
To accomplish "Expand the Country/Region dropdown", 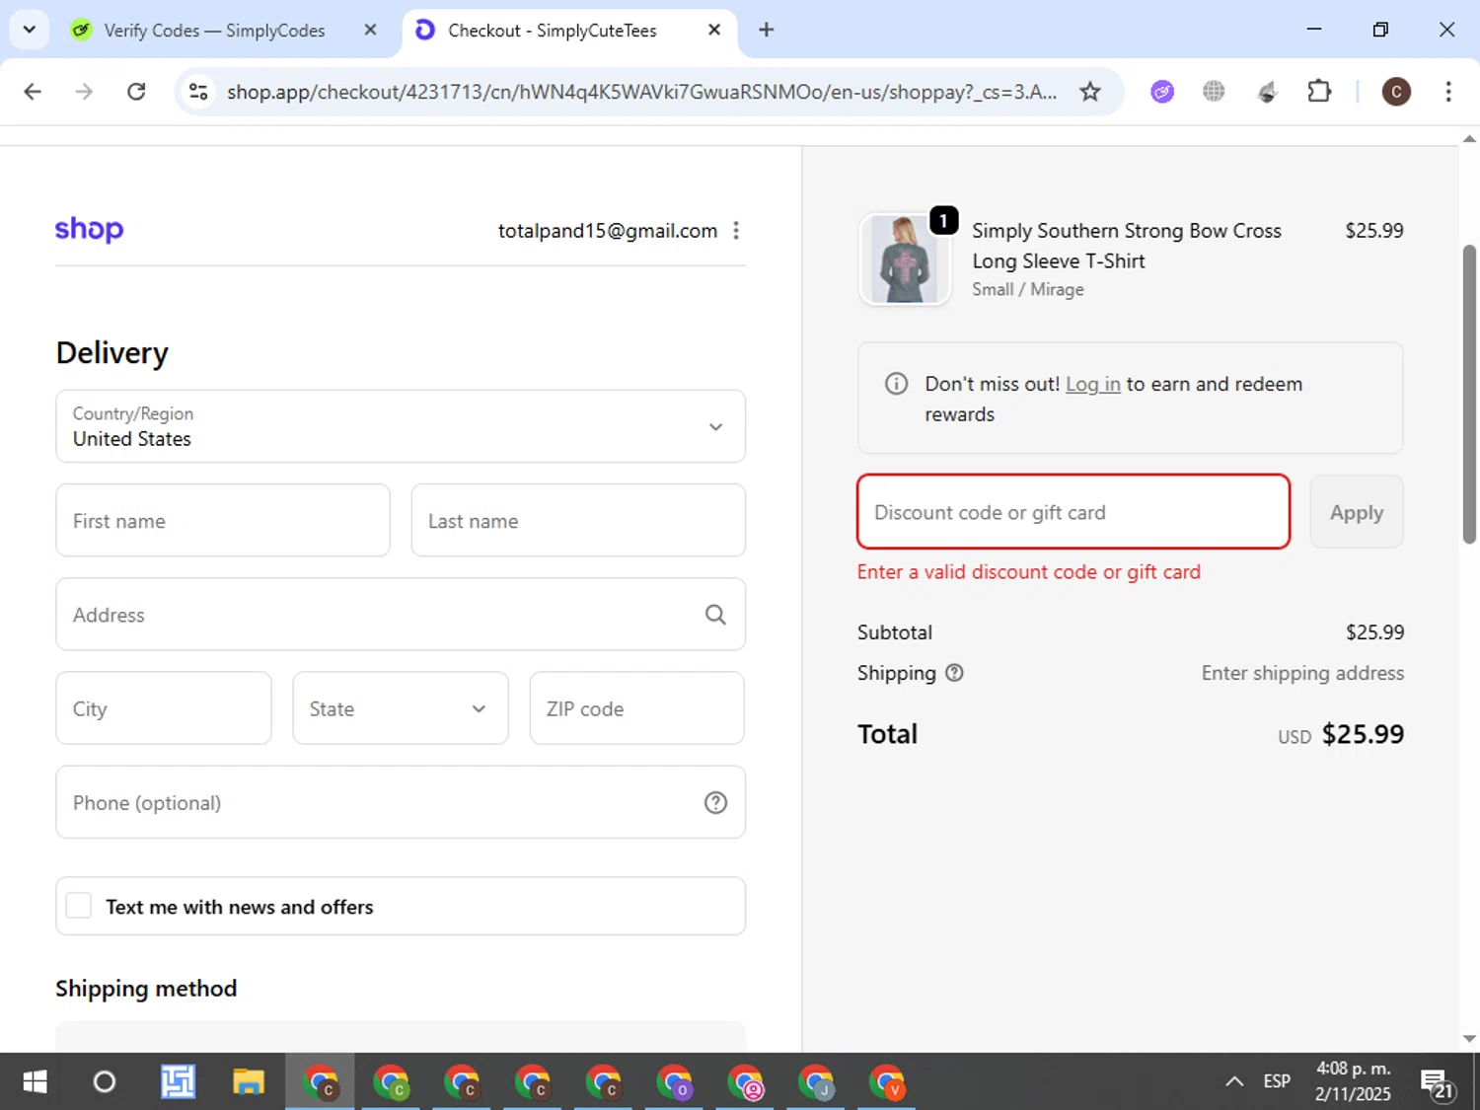I will point(401,426).
